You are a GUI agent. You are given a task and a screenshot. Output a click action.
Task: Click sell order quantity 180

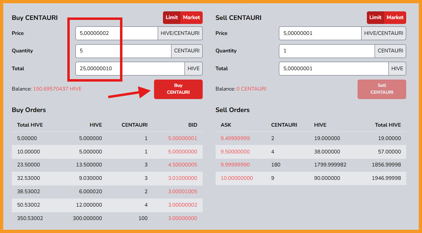click(x=276, y=165)
